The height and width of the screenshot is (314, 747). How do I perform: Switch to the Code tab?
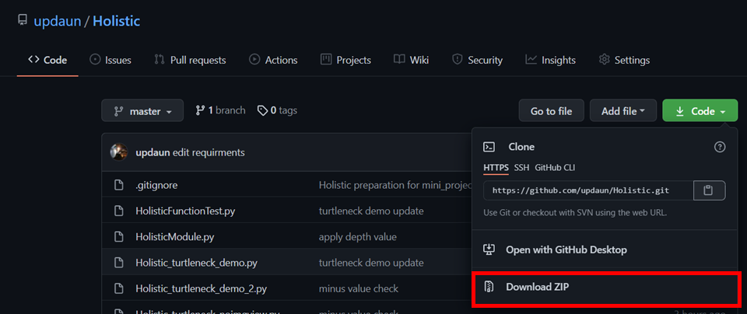pos(47,60)
